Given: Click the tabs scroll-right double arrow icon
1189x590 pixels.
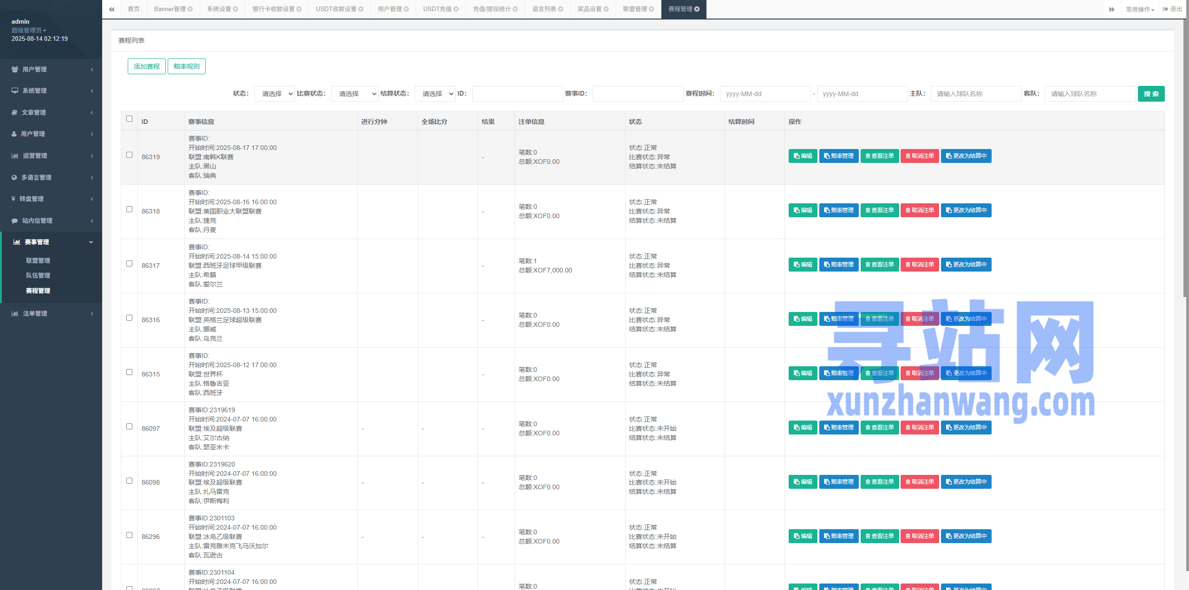Looking at the screenshot, I should coord(1111,9).
